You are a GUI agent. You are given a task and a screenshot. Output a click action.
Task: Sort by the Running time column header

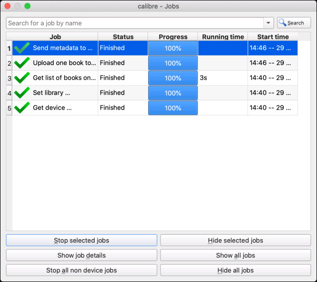point(223,37)
